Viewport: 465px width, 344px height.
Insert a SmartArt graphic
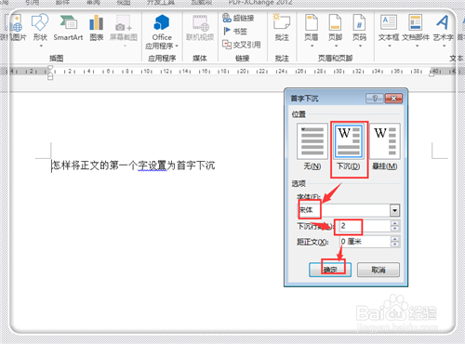[x=68, y=29]
